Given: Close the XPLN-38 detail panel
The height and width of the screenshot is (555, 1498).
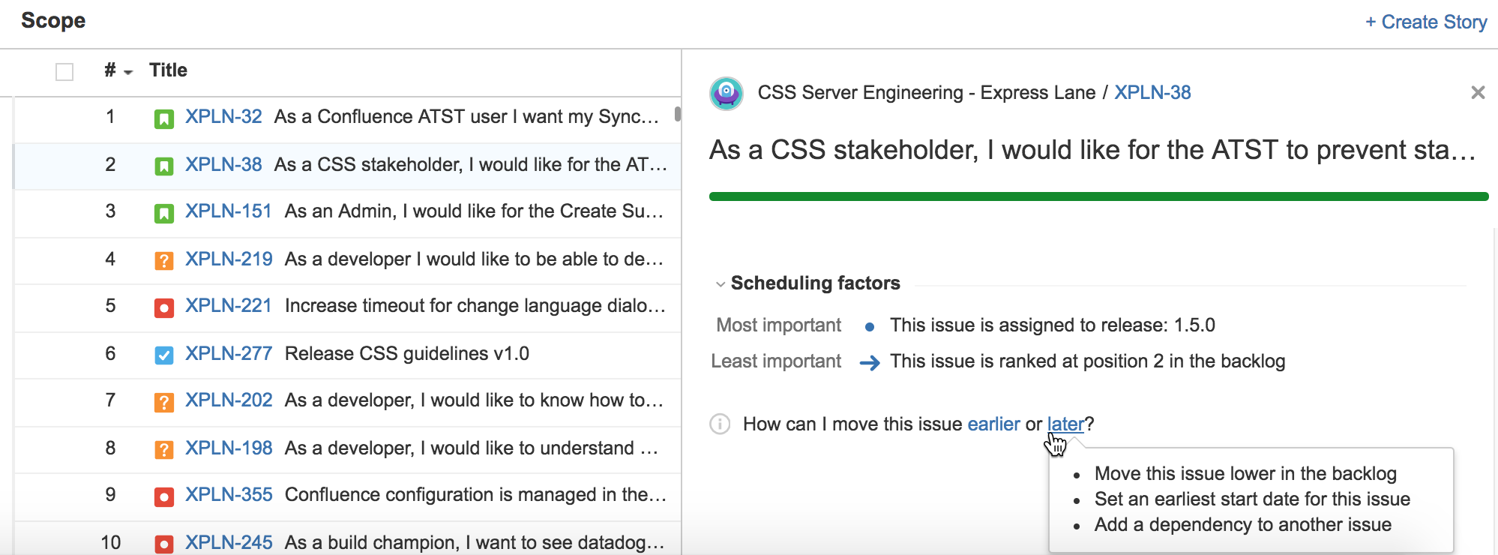Looking at the screenshot, I should [x=1478, y=92].
